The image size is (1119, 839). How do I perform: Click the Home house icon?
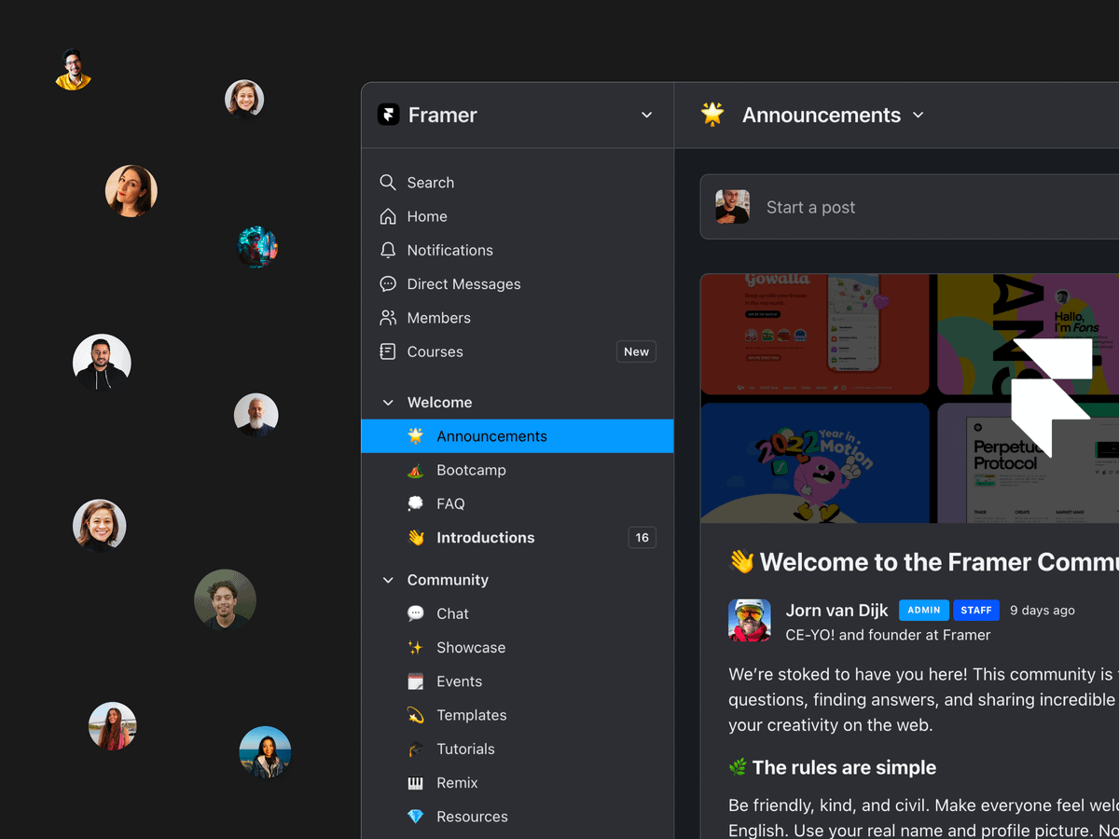[388, 216]
